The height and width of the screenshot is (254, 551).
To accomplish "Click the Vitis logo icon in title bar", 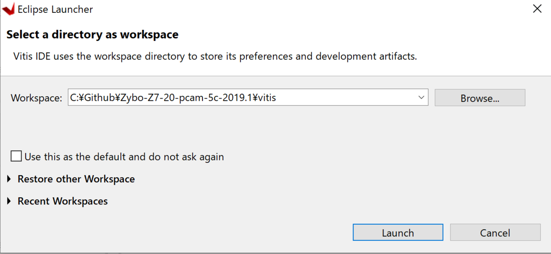I will [x=8, y=9].
